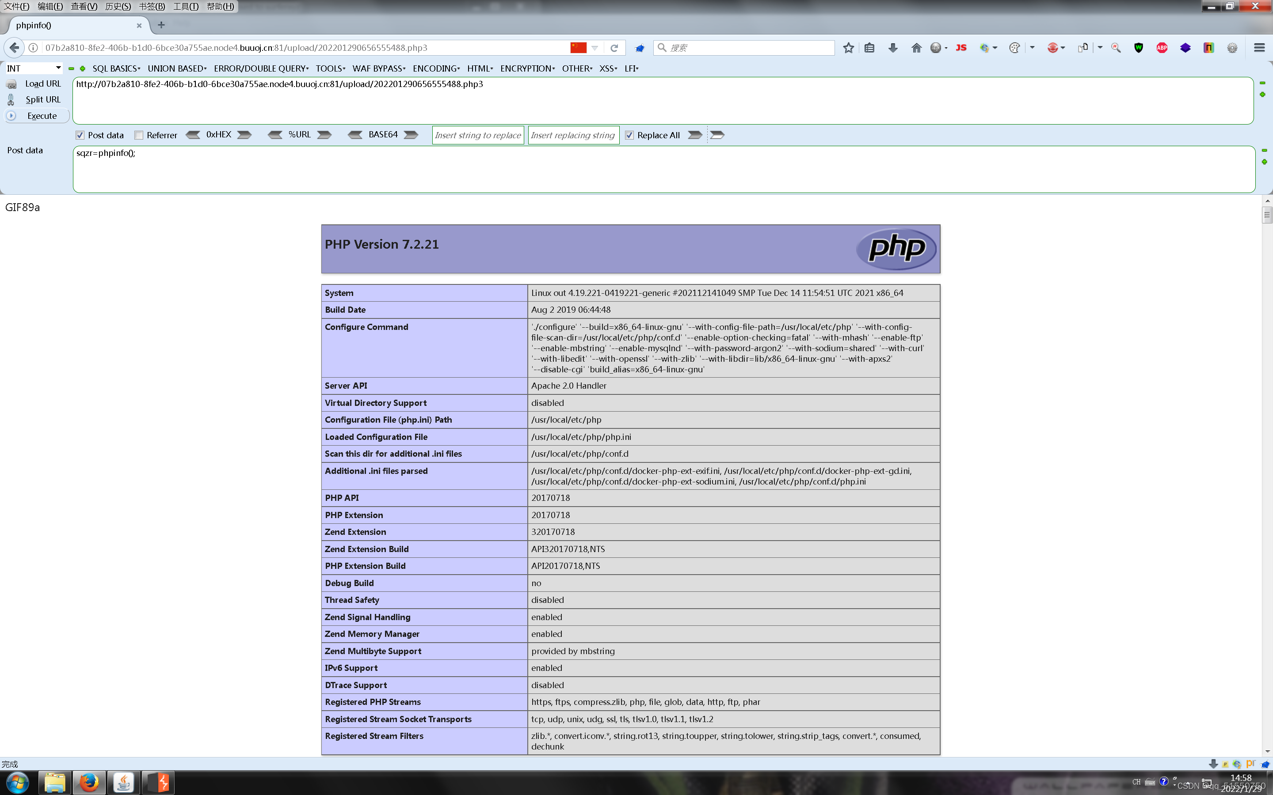
Task: Open the 工具(T) menu
Action: [186, 6]
